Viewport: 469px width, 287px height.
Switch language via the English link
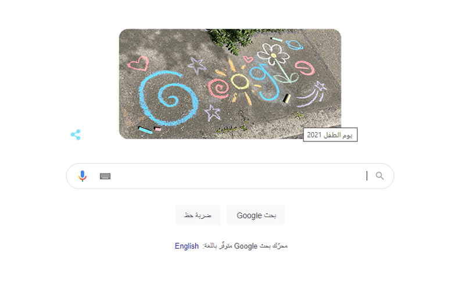(187, 246)
